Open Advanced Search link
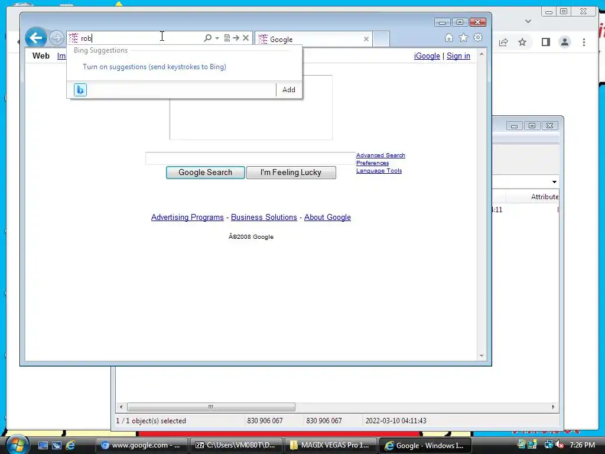This screenshot has height=454, width=605. pyautogui.click(x=380, y=155)
